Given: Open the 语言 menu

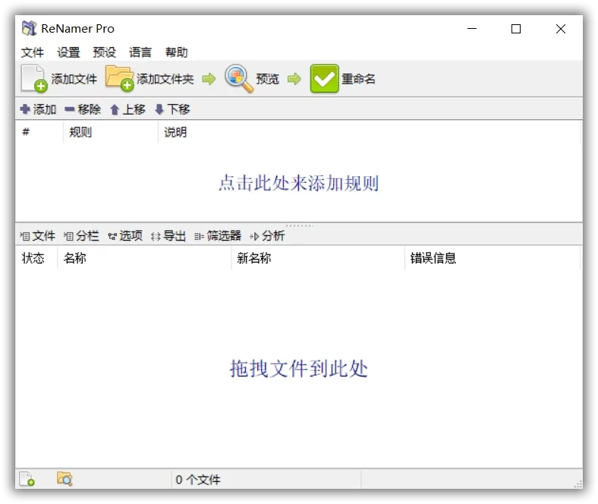Looking at the screenshot, I should pos(140,52).
